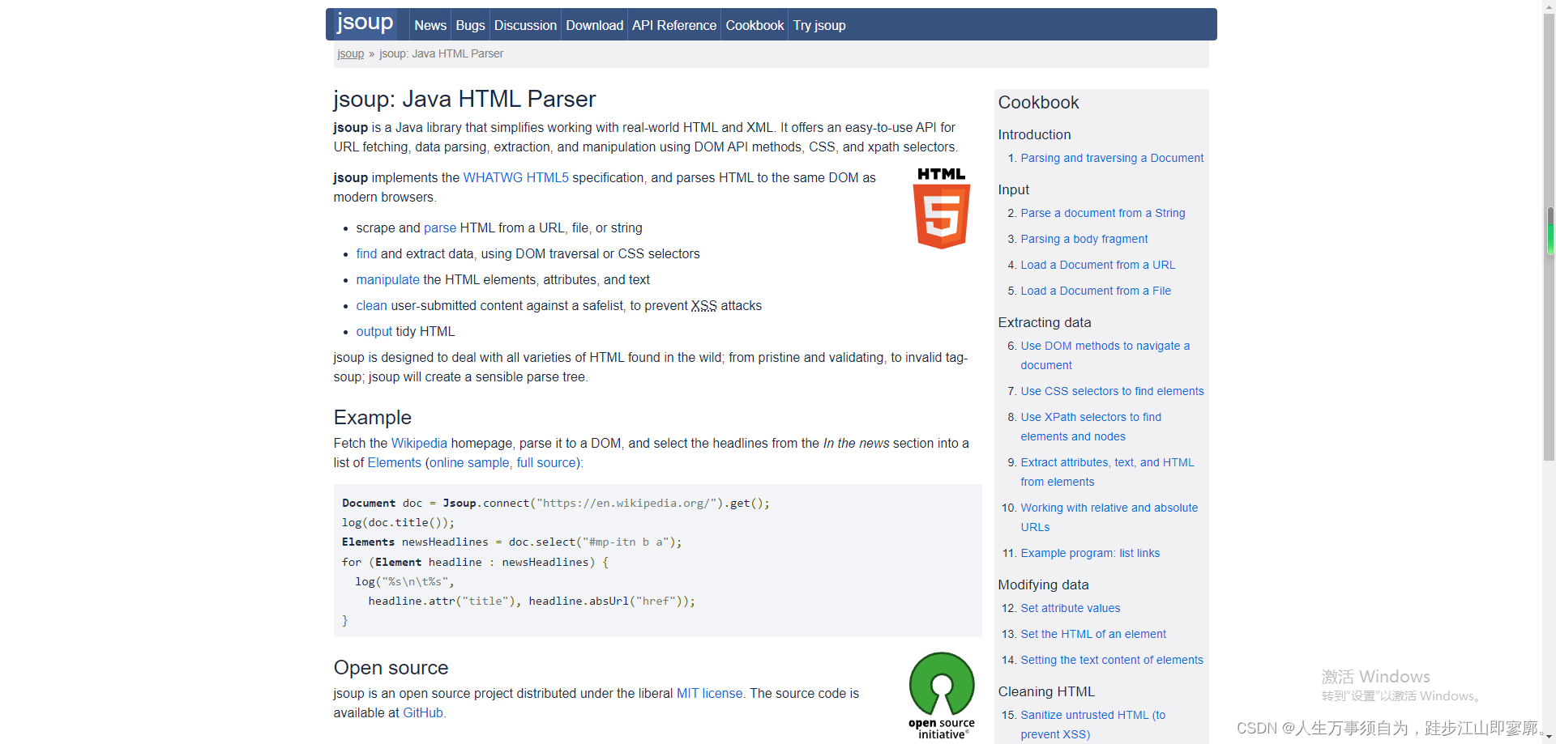Go to the Discussion page
This screenshot has height=744, width=1556.
525,25
